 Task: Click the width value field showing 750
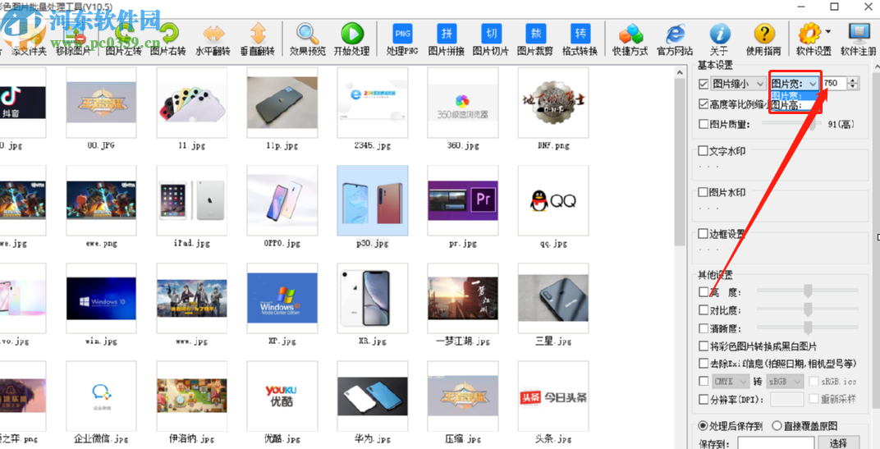click(834, 84)
